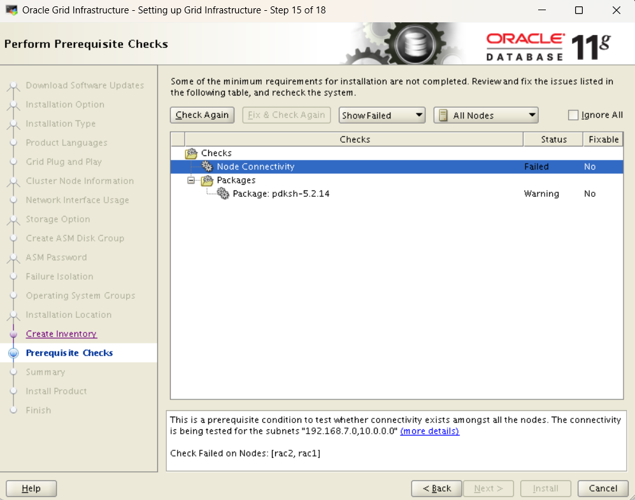Click the Network Interface Usage step

click(x=77, y=200)
